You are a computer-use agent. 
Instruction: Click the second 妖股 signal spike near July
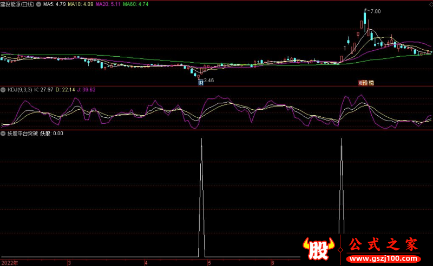pyautogui.click(x=342, y=185)
